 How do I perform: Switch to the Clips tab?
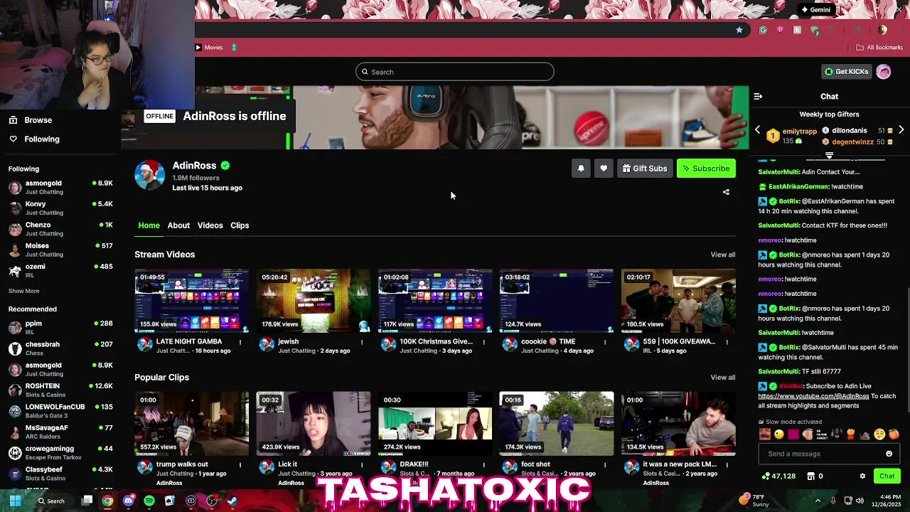pyautogui.click(x=240, y=225)
